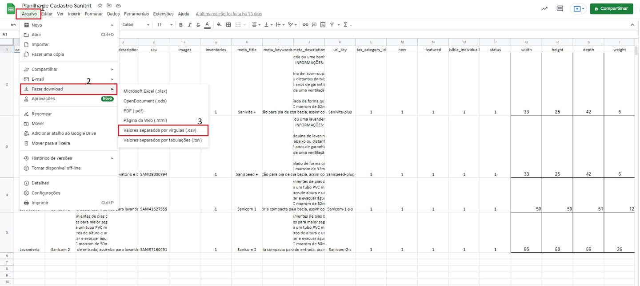Click the A1 cell name box
The height and width of the screenshot is (286, 640).
click(x=5, y=35)
